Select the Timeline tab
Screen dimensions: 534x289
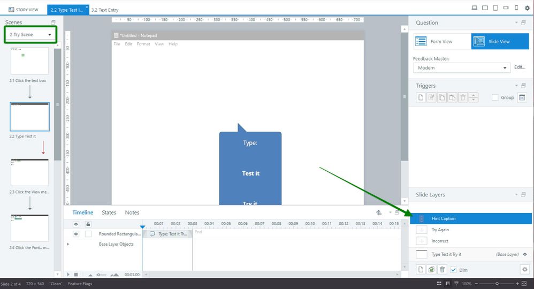point(83,212)
